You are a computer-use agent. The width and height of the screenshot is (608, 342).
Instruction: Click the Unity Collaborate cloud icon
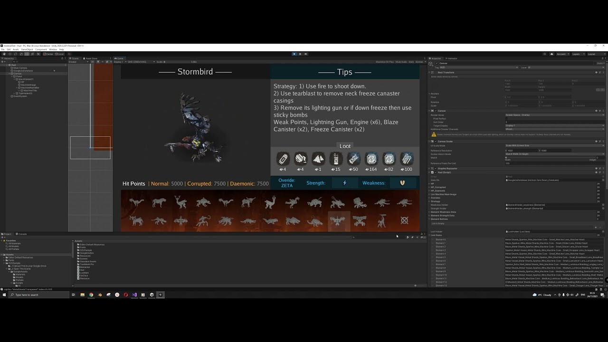pyautogui.click(x=551, y=54)
